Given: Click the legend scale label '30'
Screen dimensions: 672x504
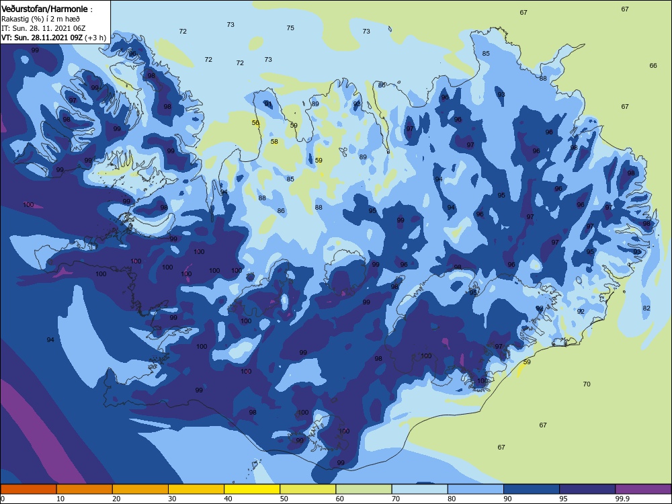Looking at the screenshot, I should (172, 499).
